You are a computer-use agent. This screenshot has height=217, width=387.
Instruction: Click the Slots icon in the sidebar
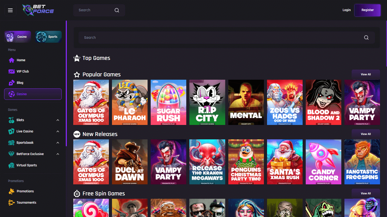pyautogui.click(x=12, y=120)
